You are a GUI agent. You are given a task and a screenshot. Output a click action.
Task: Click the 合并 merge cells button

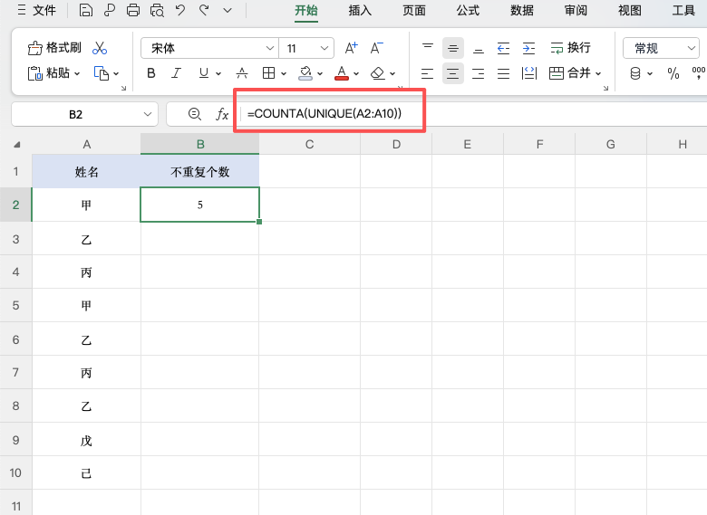570,73
